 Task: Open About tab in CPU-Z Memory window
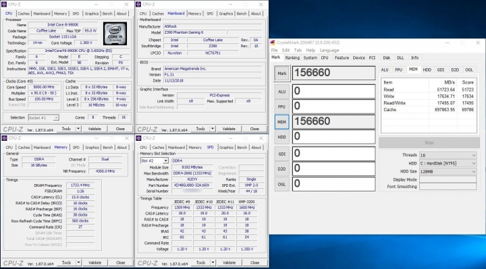click(x=122, y=148)
